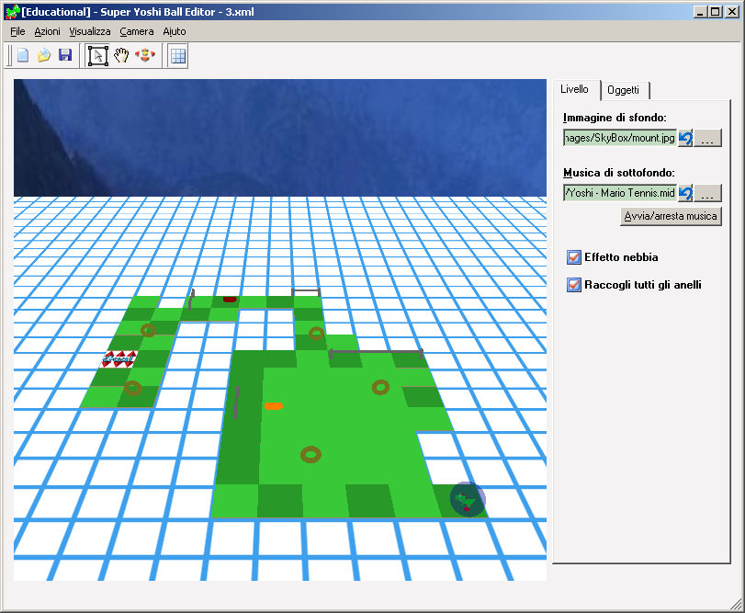Maximize the editor window

(x=716, y=12)
